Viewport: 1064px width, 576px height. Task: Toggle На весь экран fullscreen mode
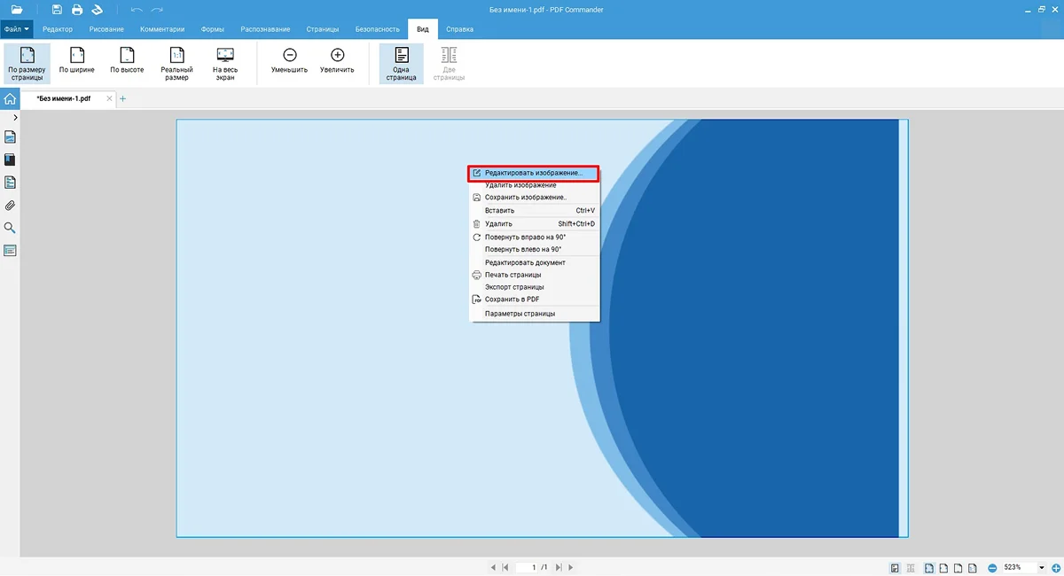[x=225, y=64]
